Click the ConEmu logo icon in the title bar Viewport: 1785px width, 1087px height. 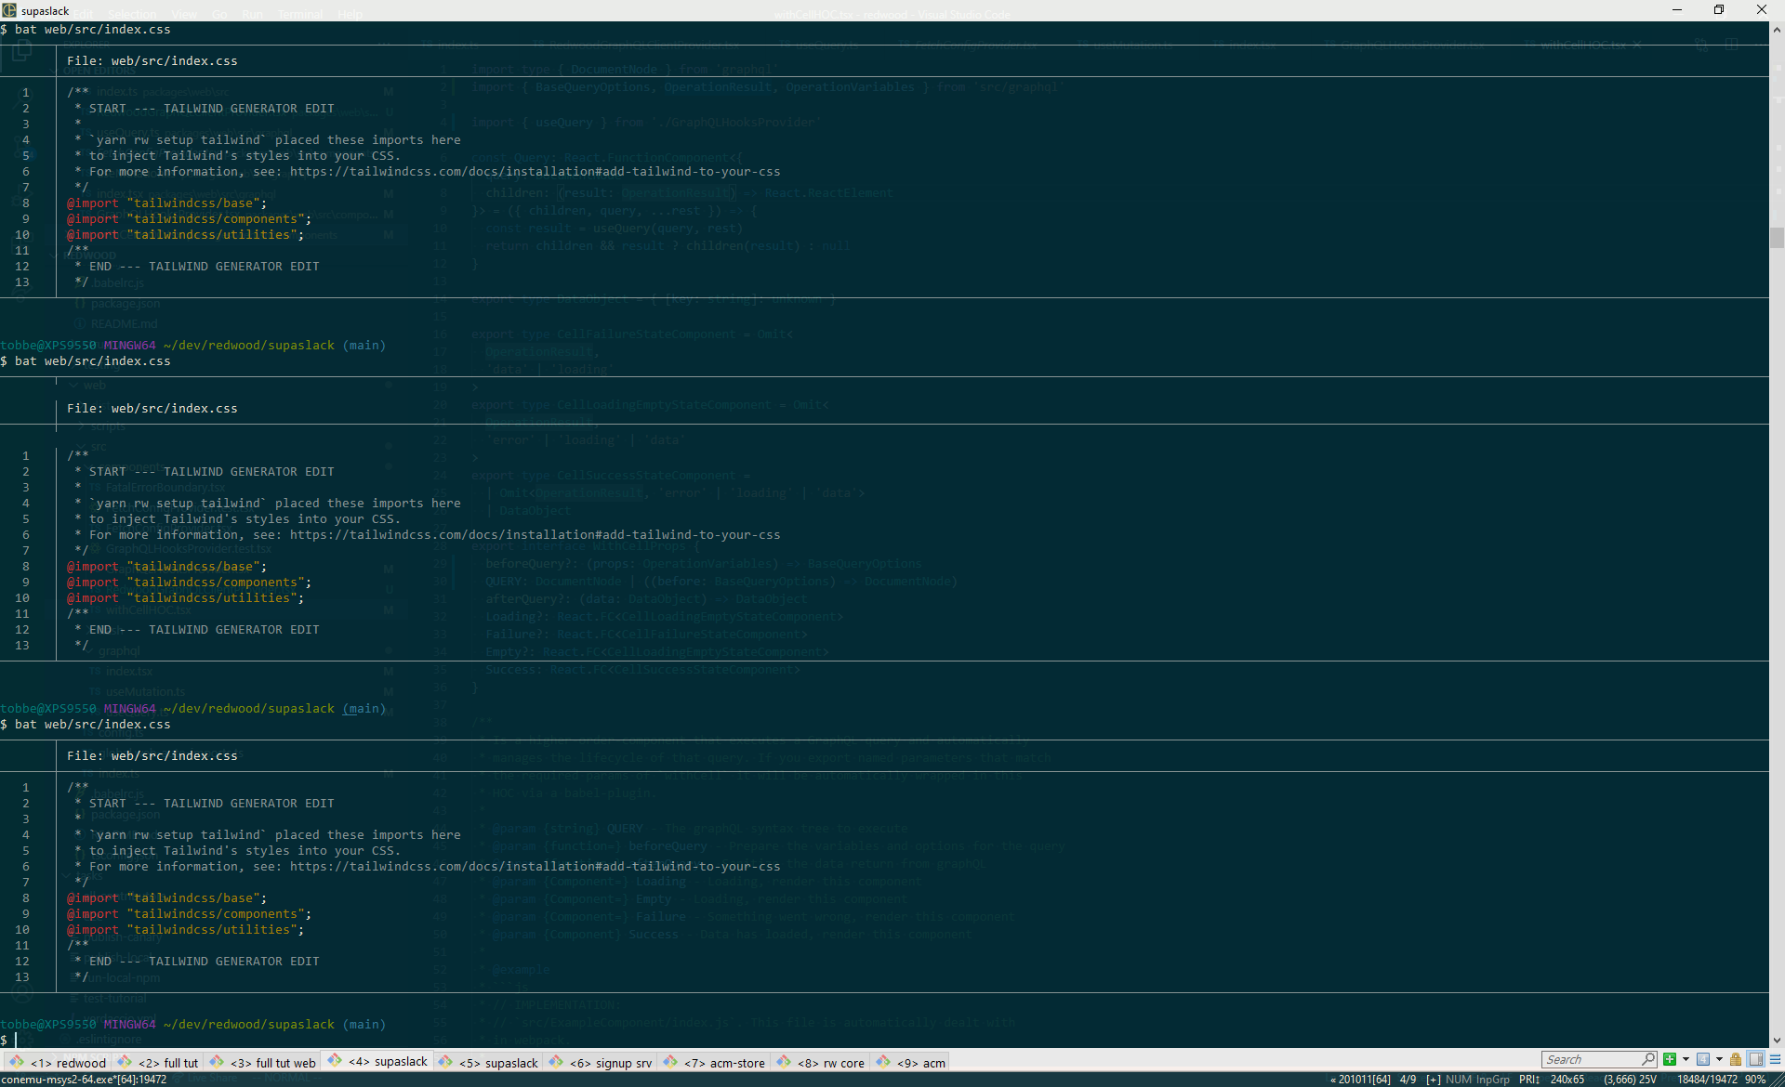pyautogui.click(x=8, y=10)
